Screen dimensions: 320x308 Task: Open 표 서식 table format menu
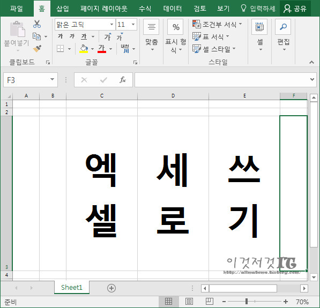211,36
